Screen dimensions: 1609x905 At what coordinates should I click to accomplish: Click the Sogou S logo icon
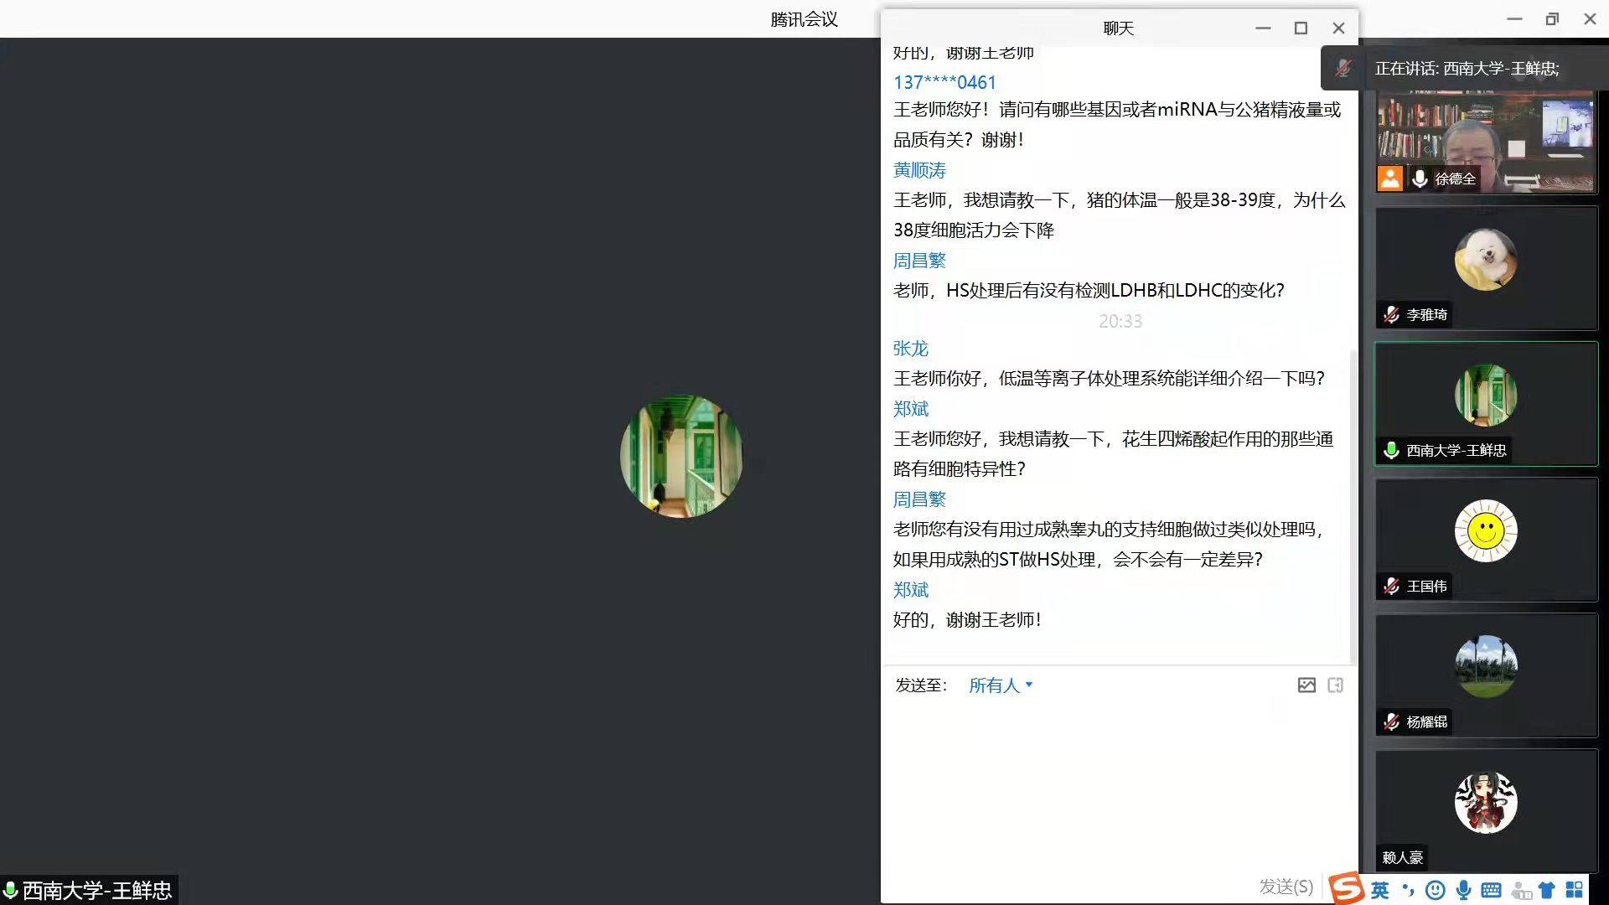[1347, 888]
